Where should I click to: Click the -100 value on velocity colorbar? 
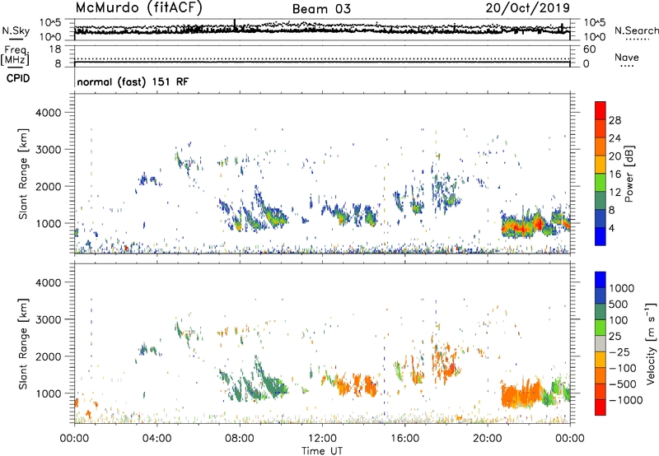tap(623, 368)
